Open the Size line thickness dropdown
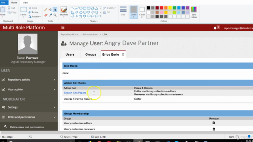Viewport: 253px width, 142px height. (123, 11)
